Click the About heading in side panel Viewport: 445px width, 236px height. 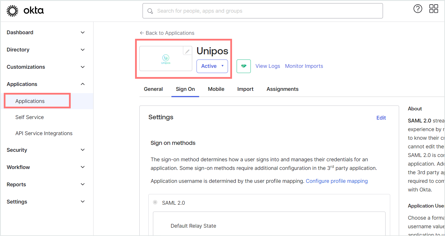click(x=415, y=109)
